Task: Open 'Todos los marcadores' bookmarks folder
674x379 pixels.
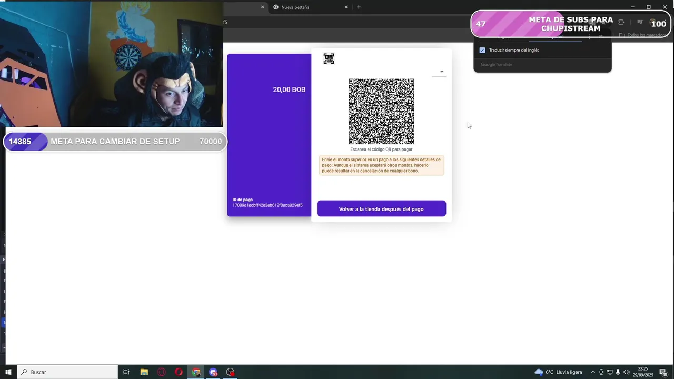Action: (643, 35)
